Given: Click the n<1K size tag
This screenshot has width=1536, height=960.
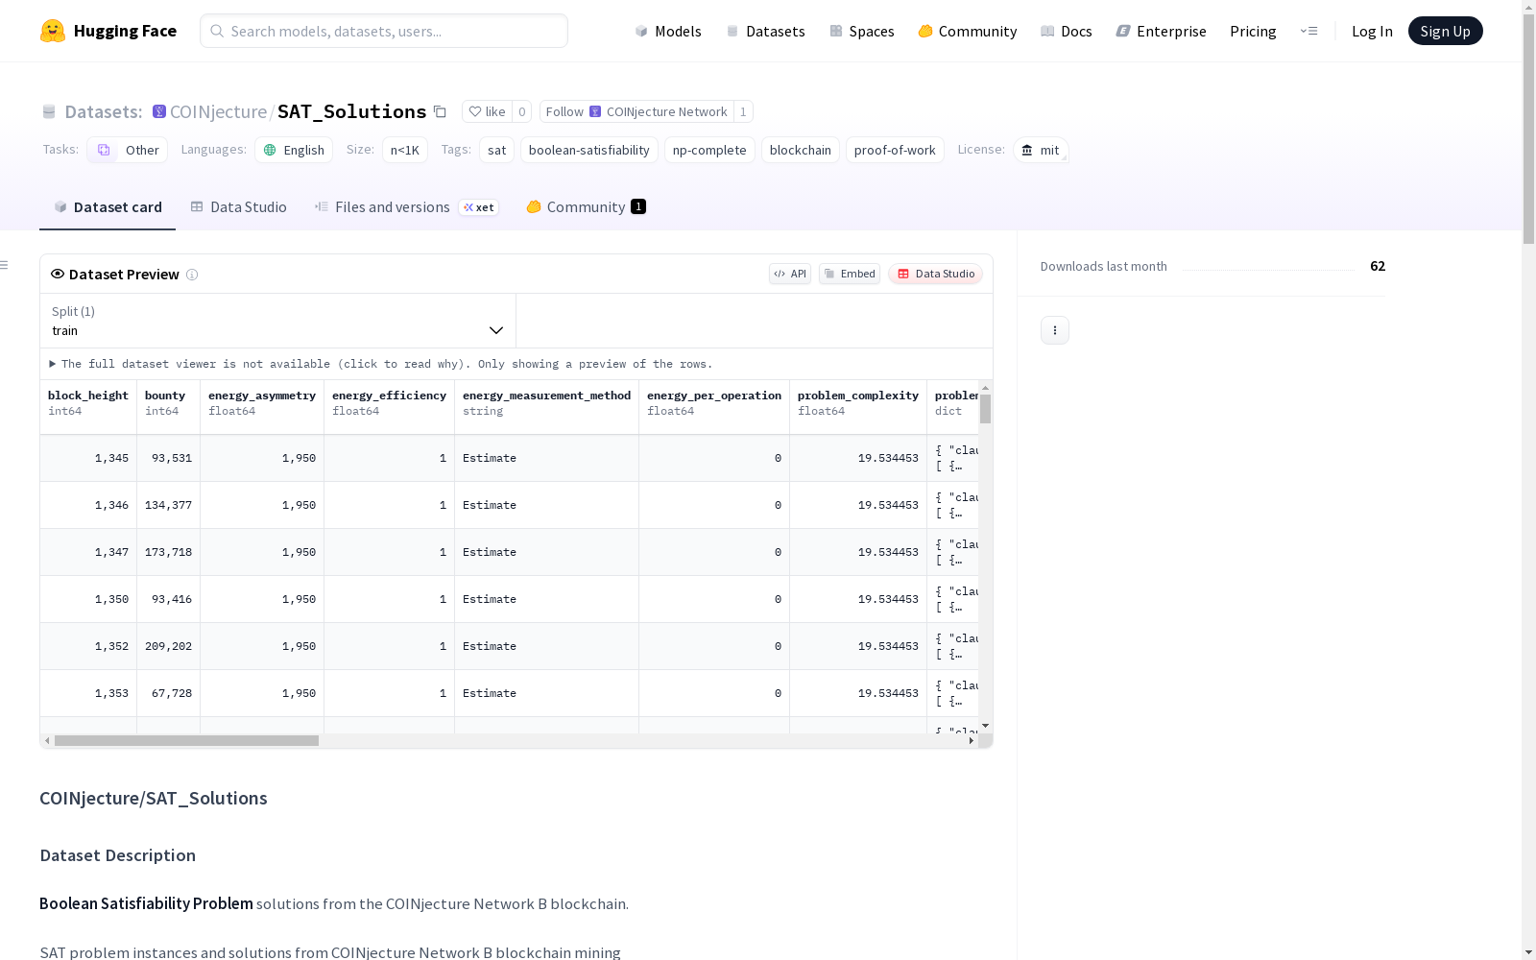Looking at the screenshot, I should [x=405, y=150].
